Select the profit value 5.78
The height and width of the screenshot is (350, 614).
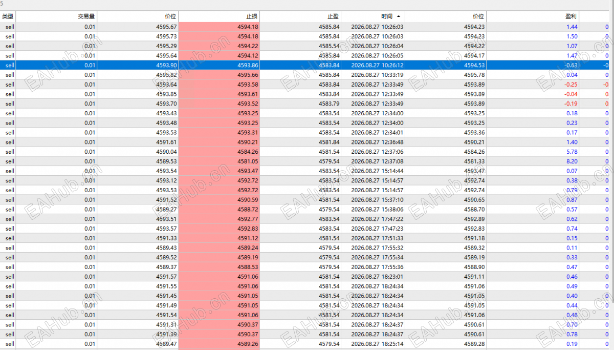pyautogui.click(x=572, y=152)
